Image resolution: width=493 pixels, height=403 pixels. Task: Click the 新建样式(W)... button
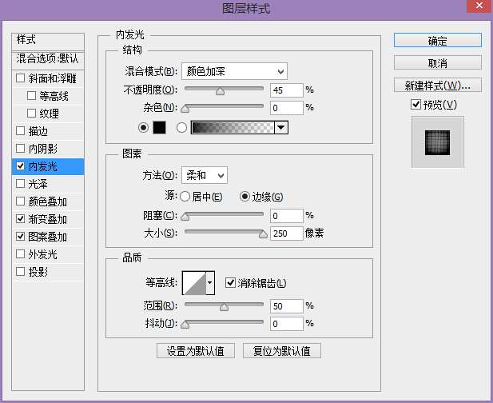tap(438, 86)
